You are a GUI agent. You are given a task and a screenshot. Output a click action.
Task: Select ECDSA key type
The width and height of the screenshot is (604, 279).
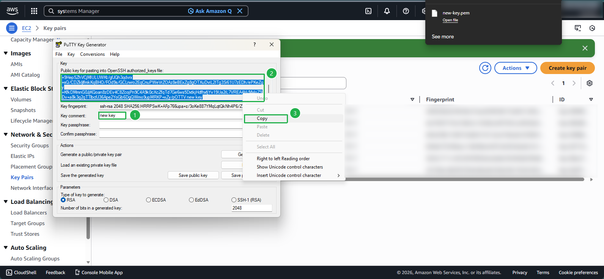click(x=149, y=200)
